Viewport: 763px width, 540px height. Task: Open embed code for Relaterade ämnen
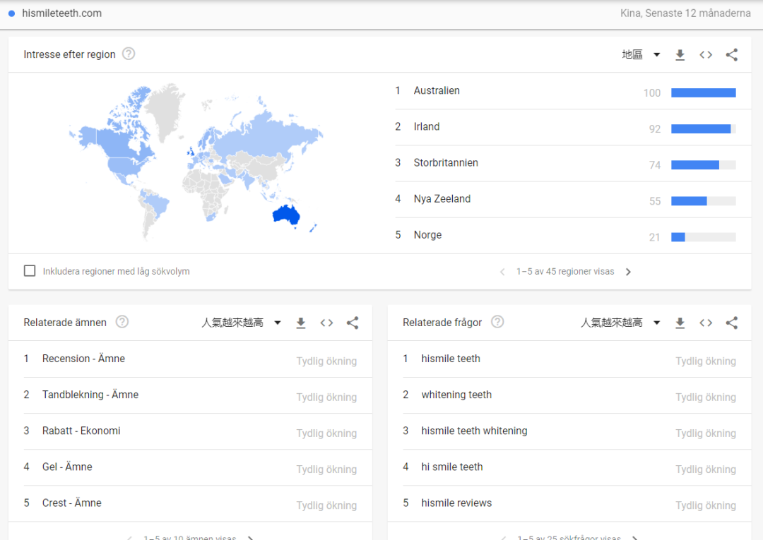326,323
